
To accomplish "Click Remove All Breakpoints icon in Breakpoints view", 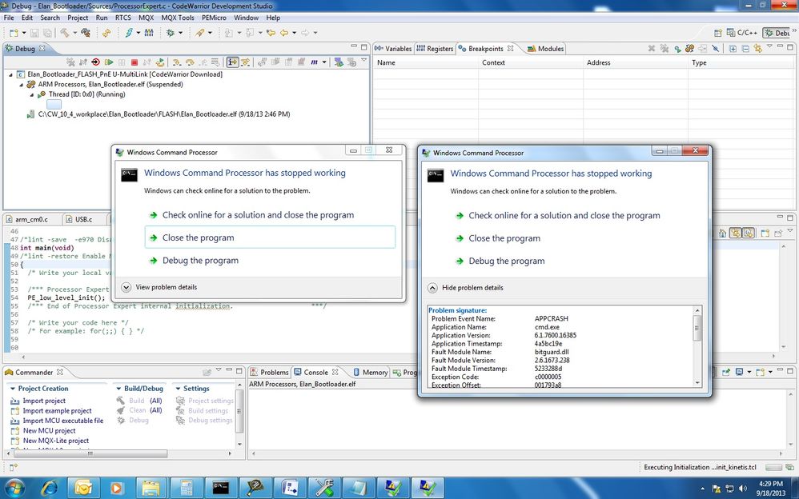I will tap(664, 48).
